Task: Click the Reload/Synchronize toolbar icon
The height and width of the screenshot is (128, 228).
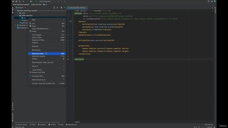Action: 20,1
